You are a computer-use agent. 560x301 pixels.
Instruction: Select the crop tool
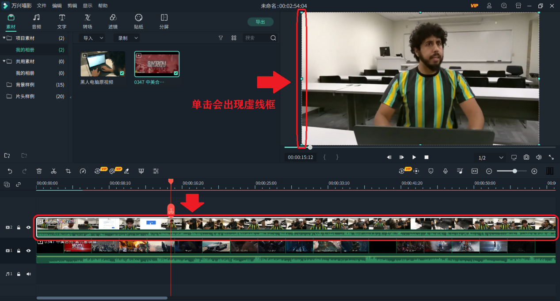point(68,171)
